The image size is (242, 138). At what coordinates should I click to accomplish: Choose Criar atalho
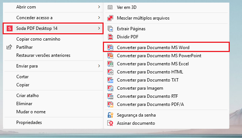tap(53, 96)
